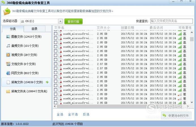The height and width of the screenshot is (127, 196).
Task: Click the 360勒索蠕虫病毒文件恢复工具 window title
Action: point(28,3)
